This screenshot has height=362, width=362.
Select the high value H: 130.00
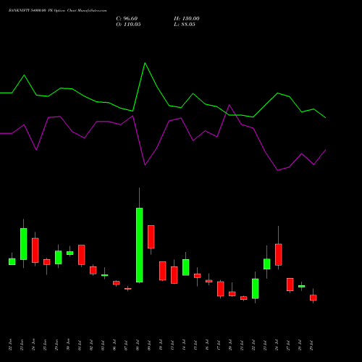187,19
